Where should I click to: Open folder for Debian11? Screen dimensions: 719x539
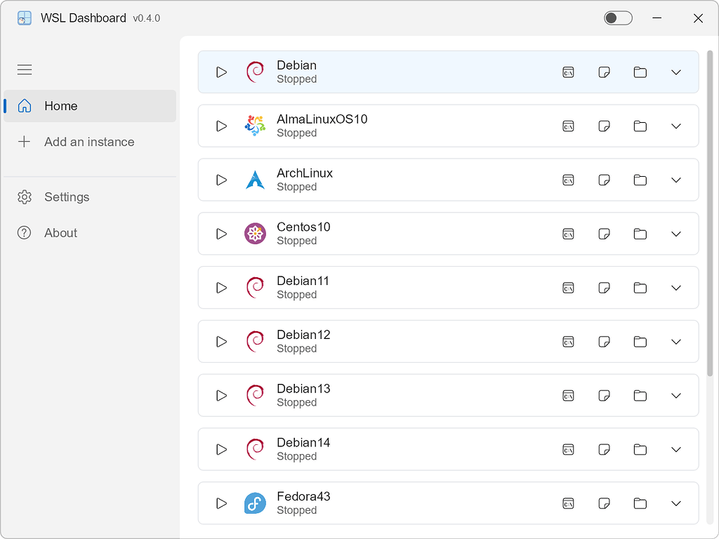coord(640,288)
